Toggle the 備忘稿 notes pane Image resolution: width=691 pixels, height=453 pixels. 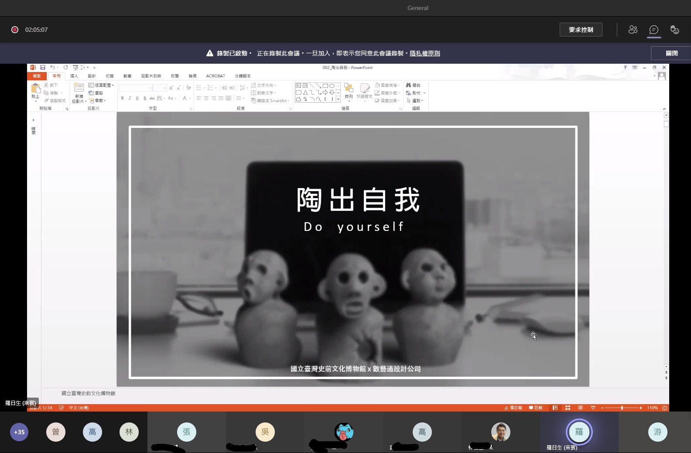(513, 408)
